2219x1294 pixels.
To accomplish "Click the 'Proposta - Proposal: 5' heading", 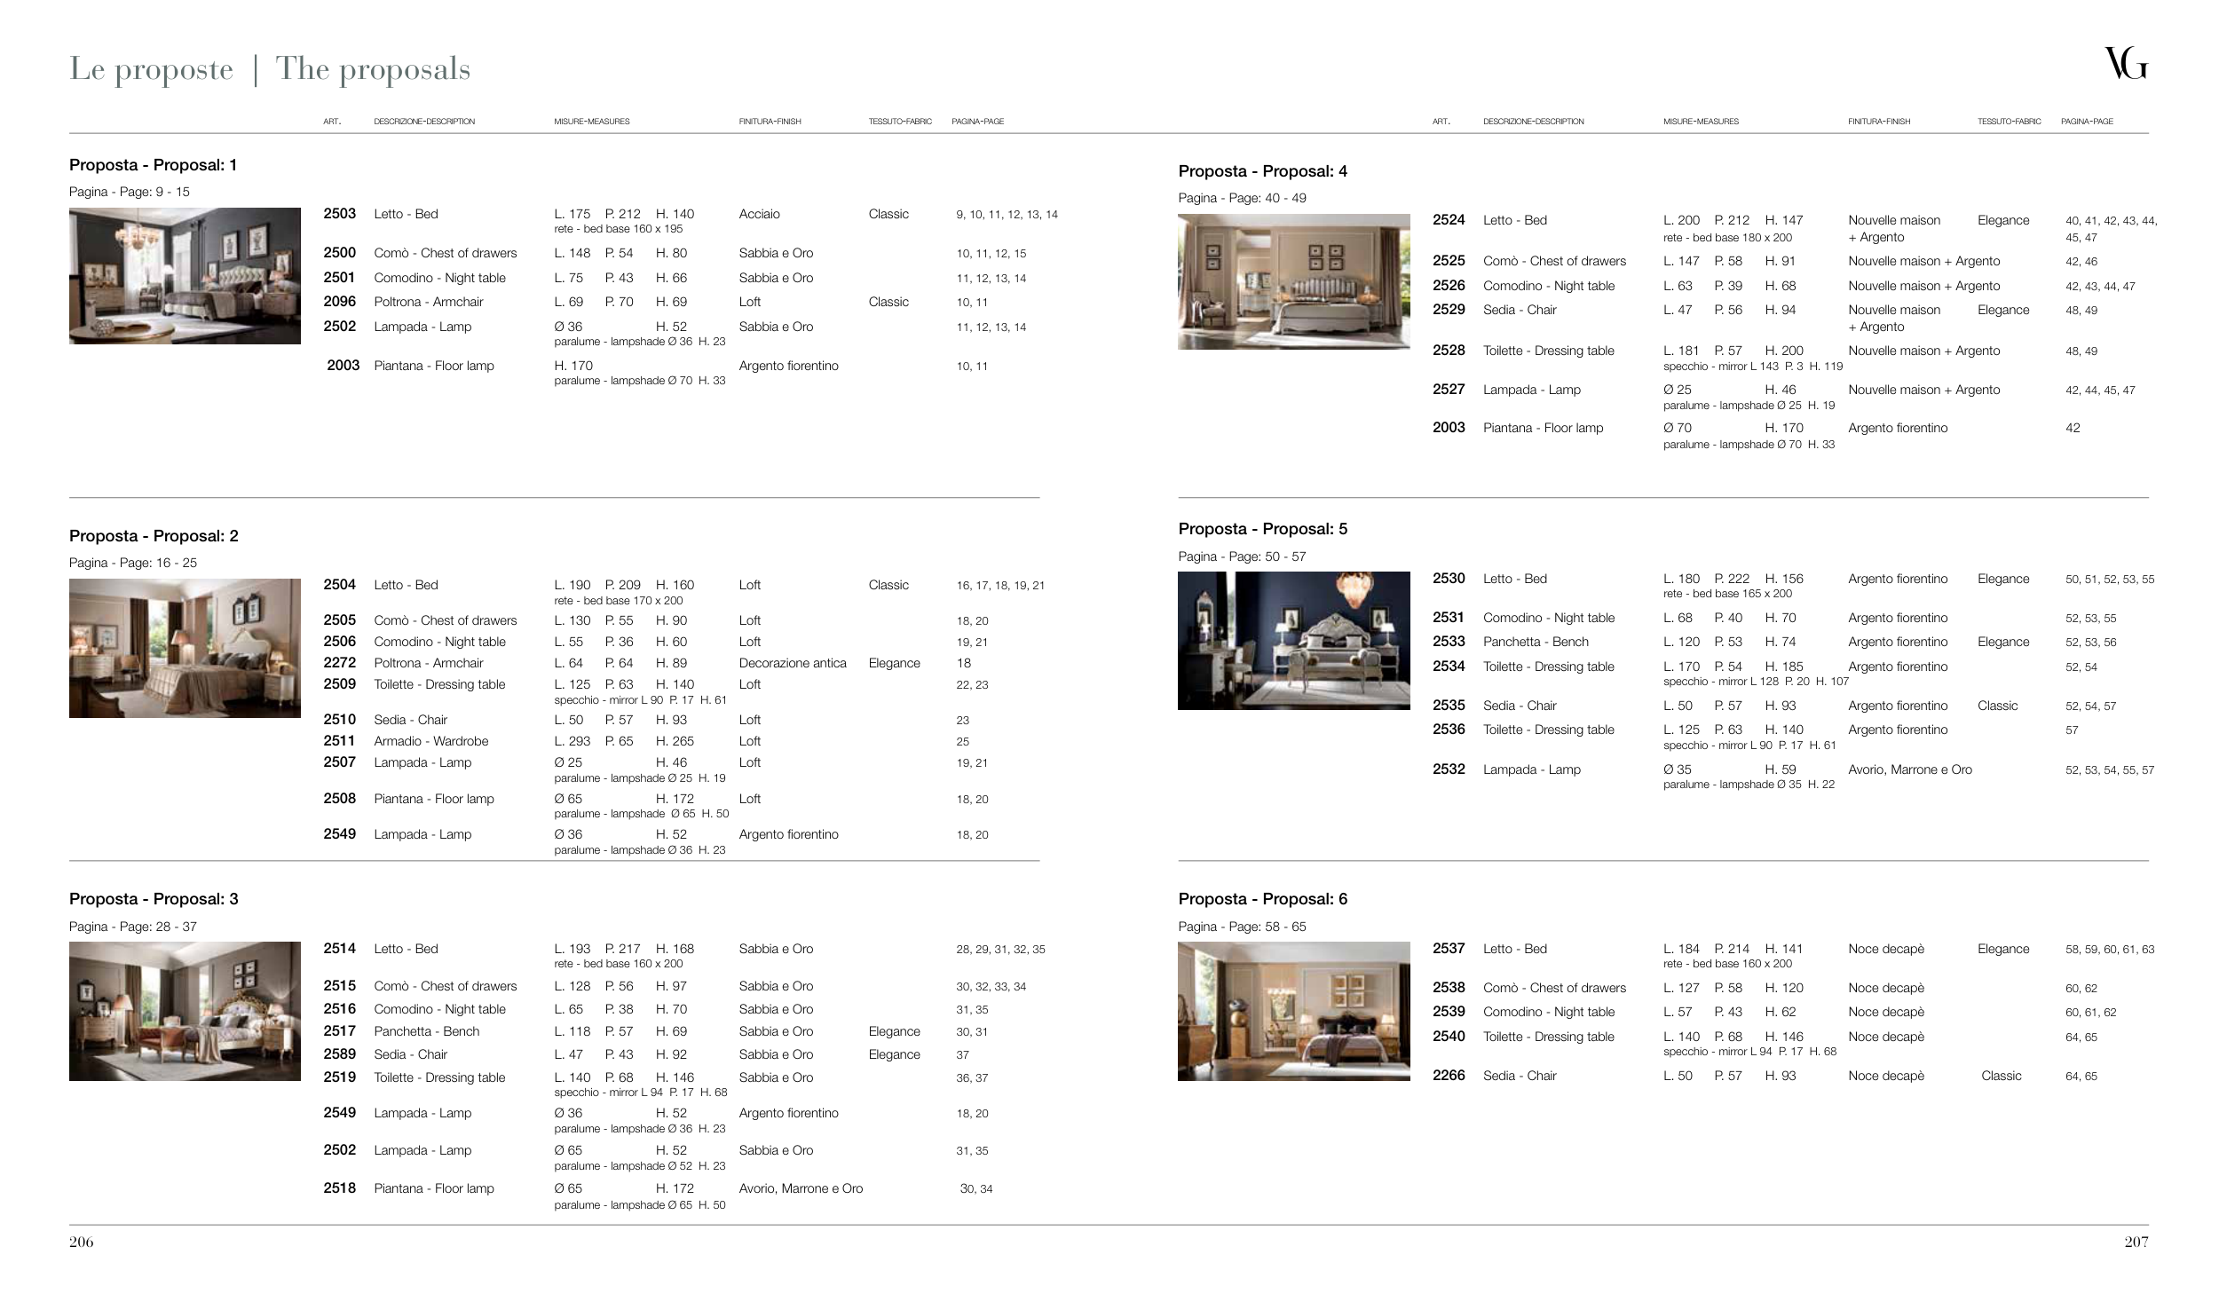I will (1262, 529).
